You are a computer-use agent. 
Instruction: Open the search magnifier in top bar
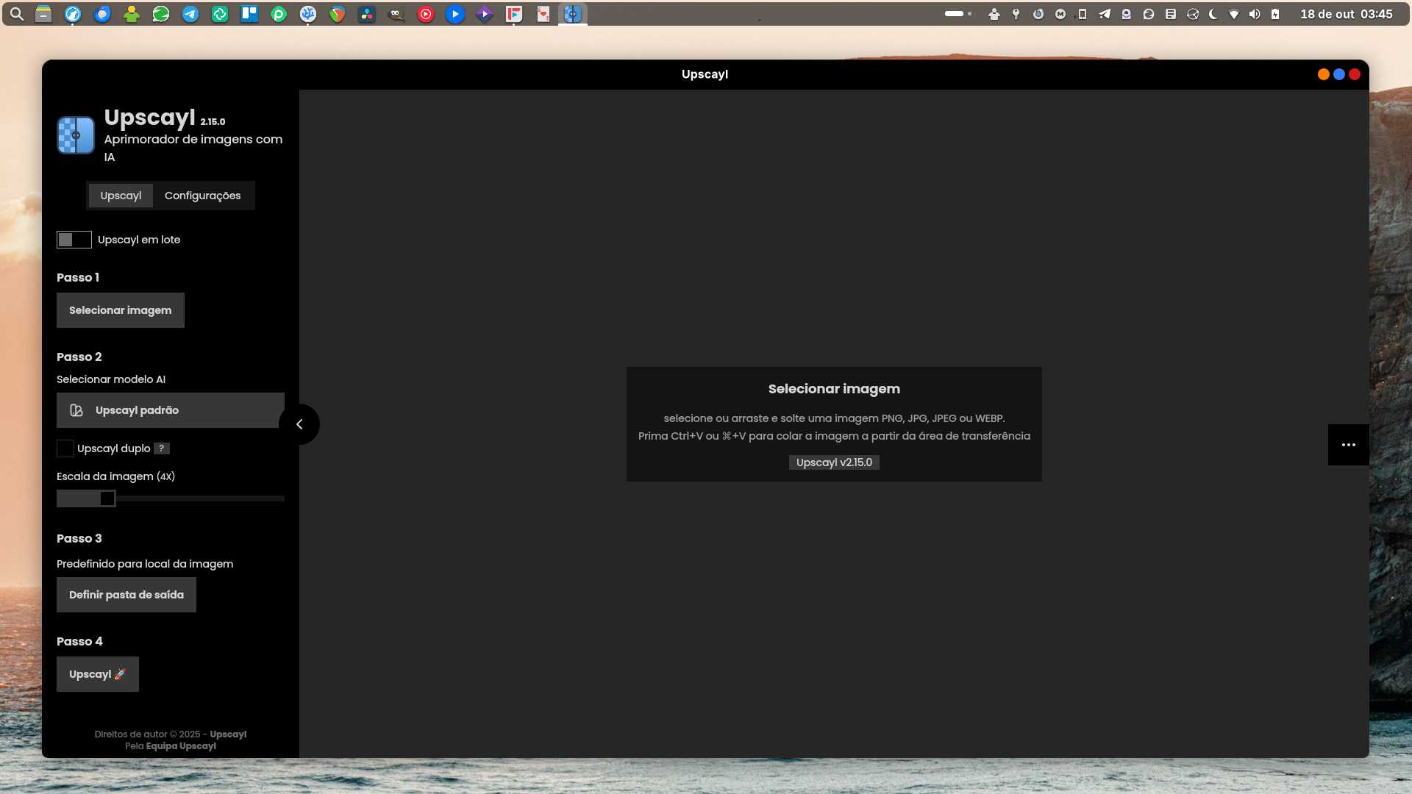point(17,14)
